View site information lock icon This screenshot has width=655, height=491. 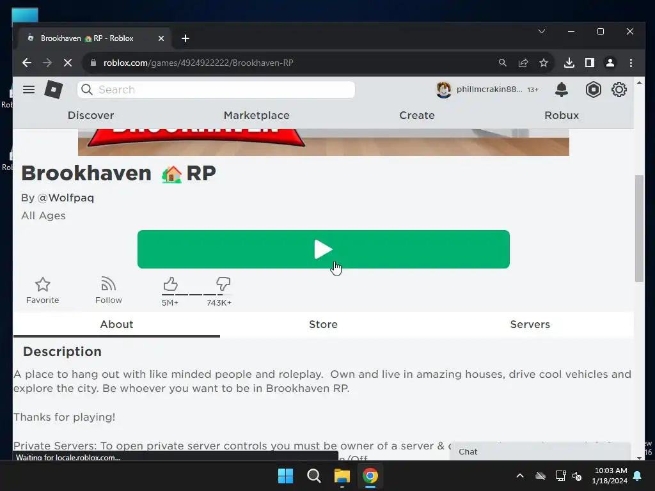pos(93,63)
